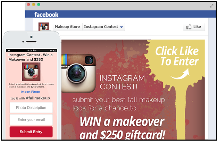This screenshot has width=218, height=142.
Task: Click the green window zoom button
Action: 39,5
